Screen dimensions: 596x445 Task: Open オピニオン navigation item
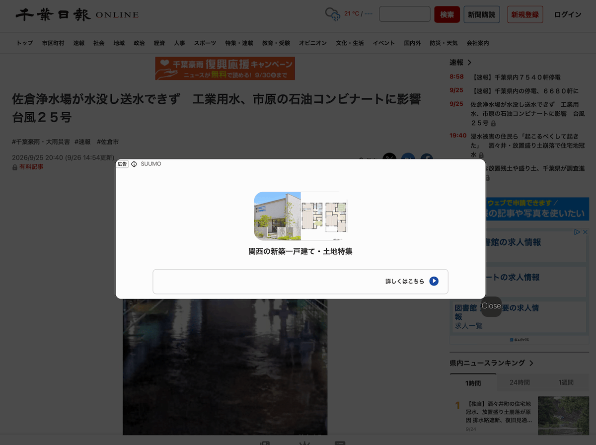313,43
